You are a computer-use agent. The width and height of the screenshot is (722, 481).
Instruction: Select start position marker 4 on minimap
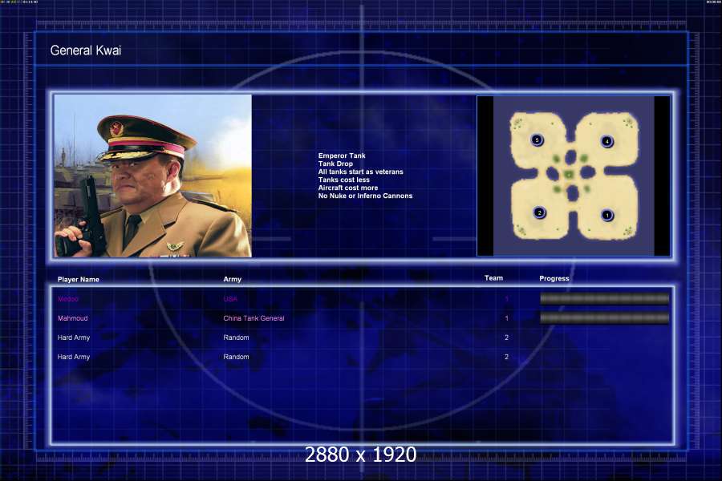(x=607, y=141)
